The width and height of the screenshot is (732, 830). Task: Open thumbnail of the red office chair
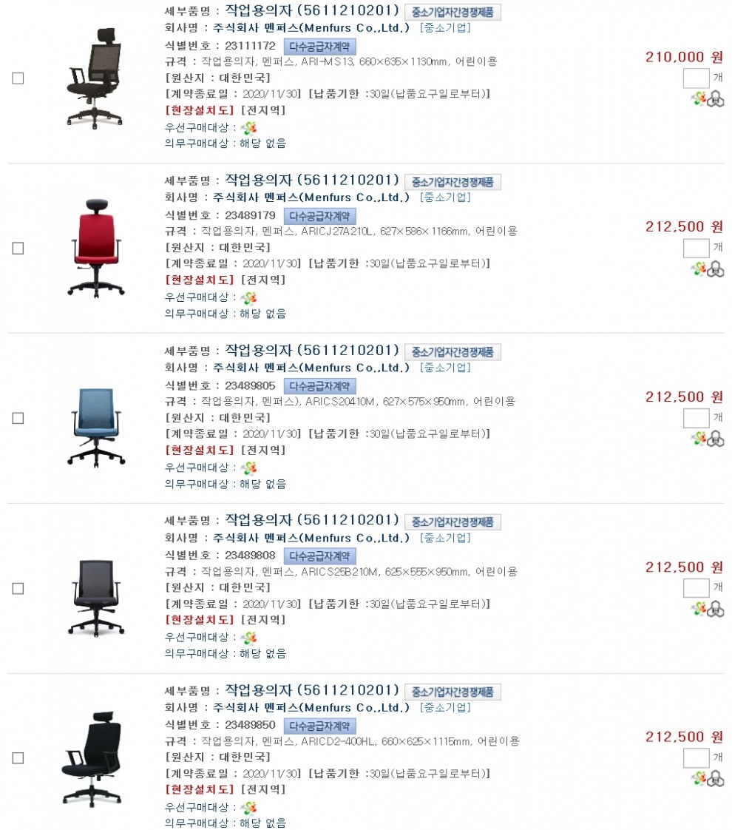pos(96,249)
